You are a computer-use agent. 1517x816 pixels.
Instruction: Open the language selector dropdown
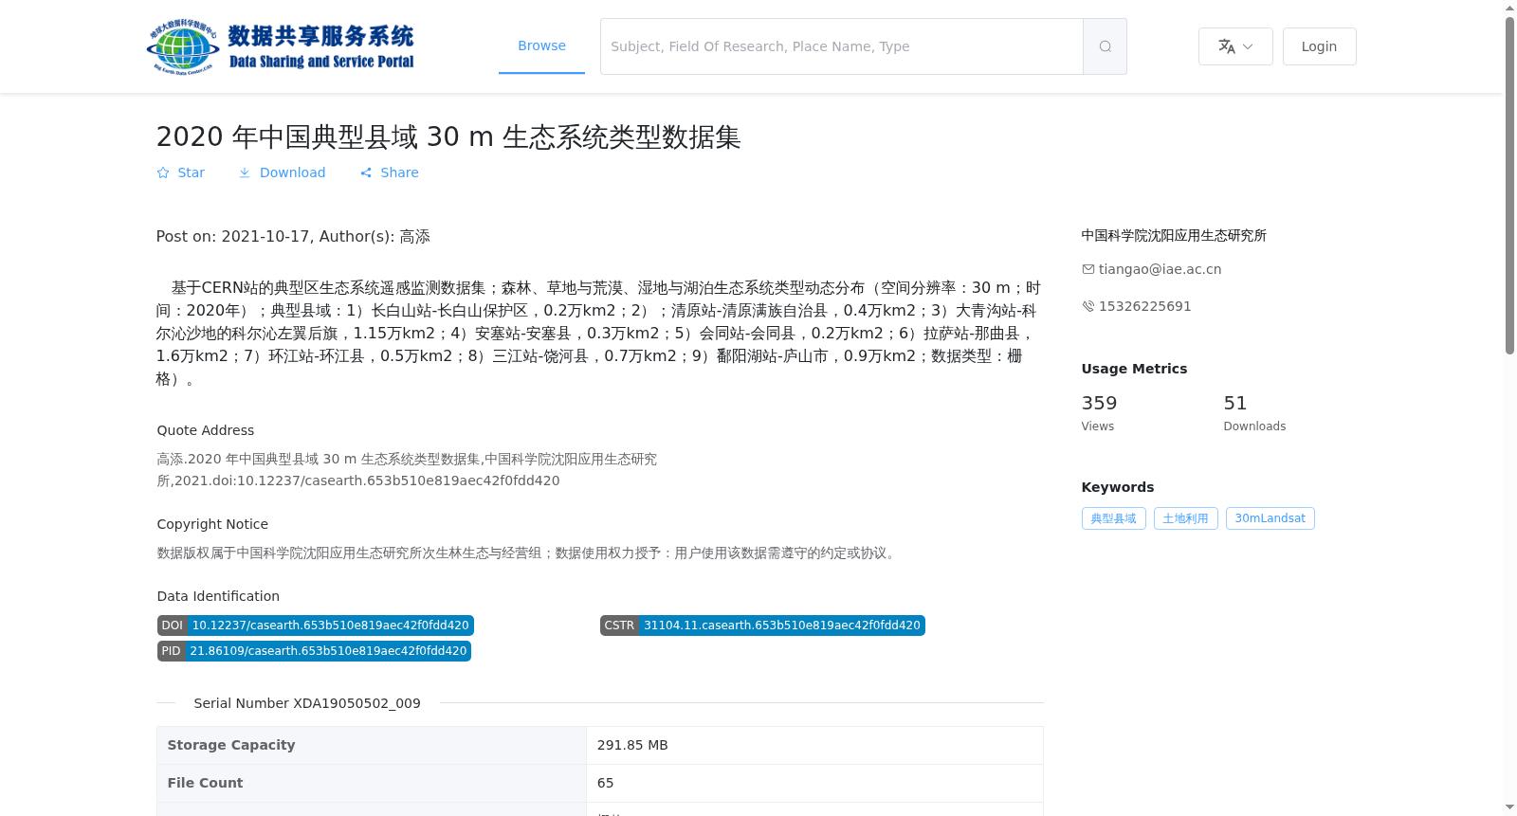tap(1235, 46)
